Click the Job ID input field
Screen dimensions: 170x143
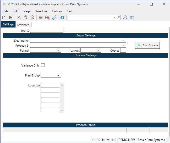coord(47,30)
